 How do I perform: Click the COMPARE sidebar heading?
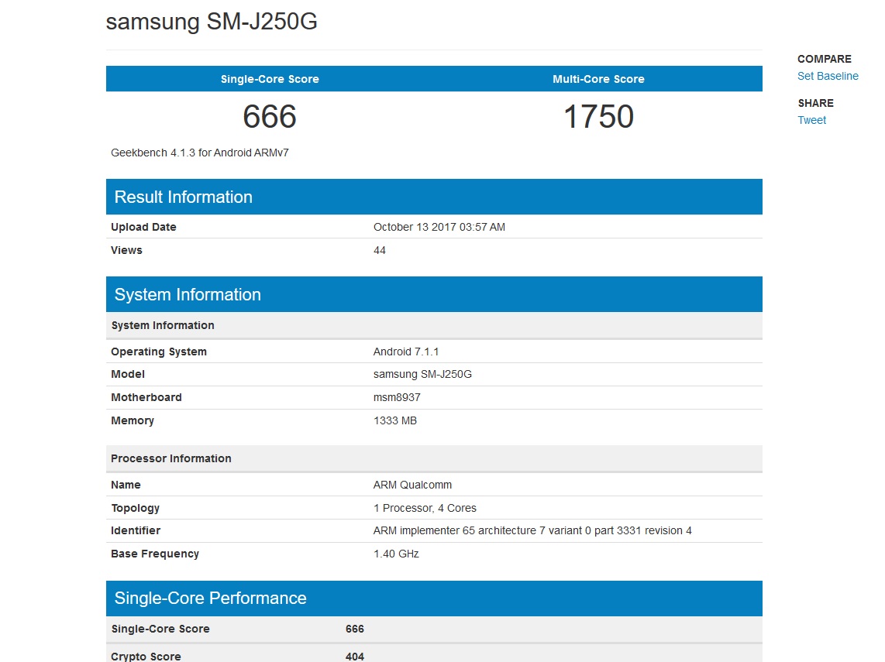coord(824,59)
